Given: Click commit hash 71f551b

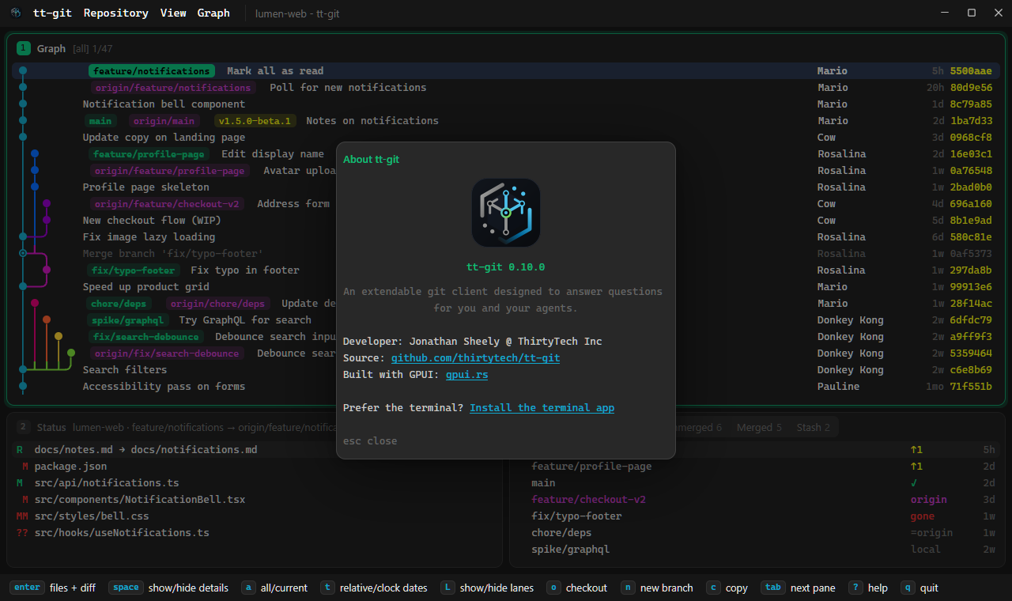Looking at the screenshot, I should click(x=971, y=387).
